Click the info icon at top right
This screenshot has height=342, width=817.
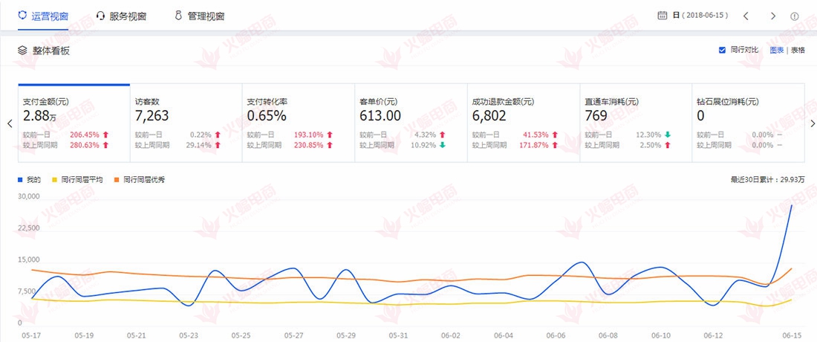click(x=795, y=16)
